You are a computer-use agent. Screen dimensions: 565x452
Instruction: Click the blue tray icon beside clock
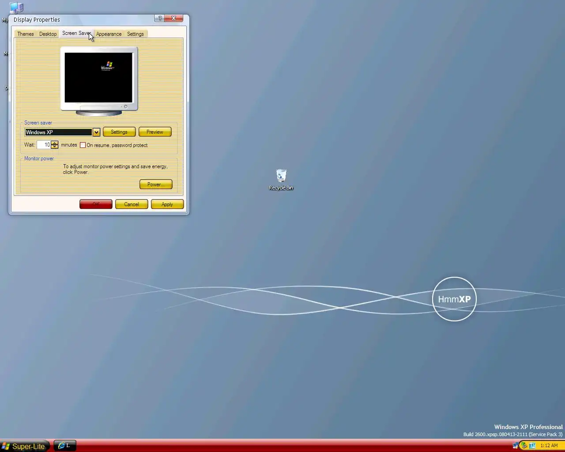click(x=532, y=445)
